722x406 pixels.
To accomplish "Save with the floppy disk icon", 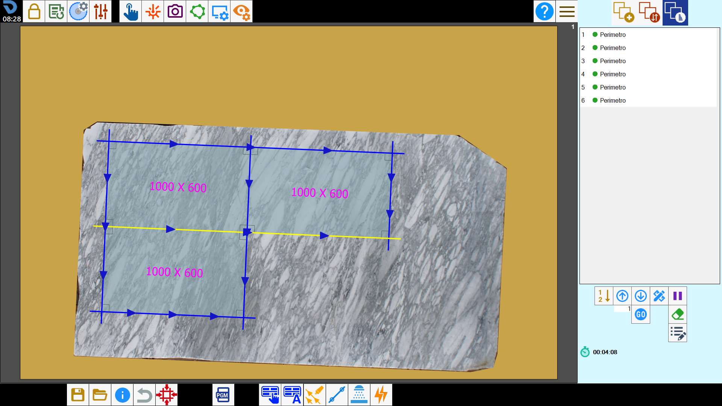I will pyautogui.click(x=78, y=395).
